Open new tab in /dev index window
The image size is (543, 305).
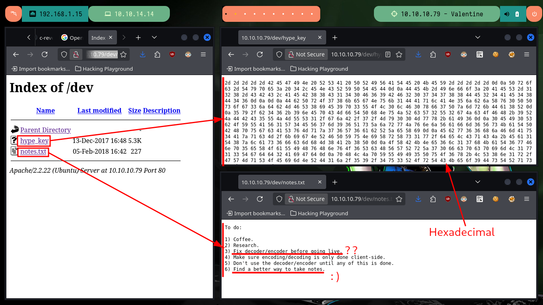tap(138, 37)
